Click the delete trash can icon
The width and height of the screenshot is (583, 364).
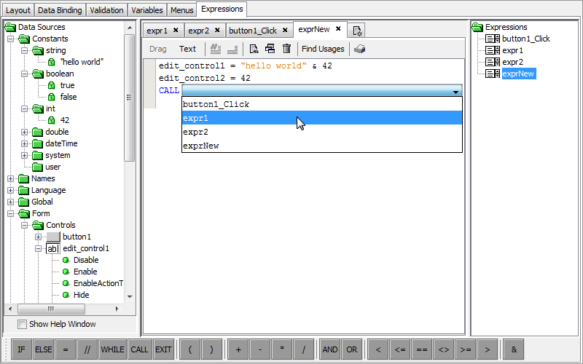[286, 49]
